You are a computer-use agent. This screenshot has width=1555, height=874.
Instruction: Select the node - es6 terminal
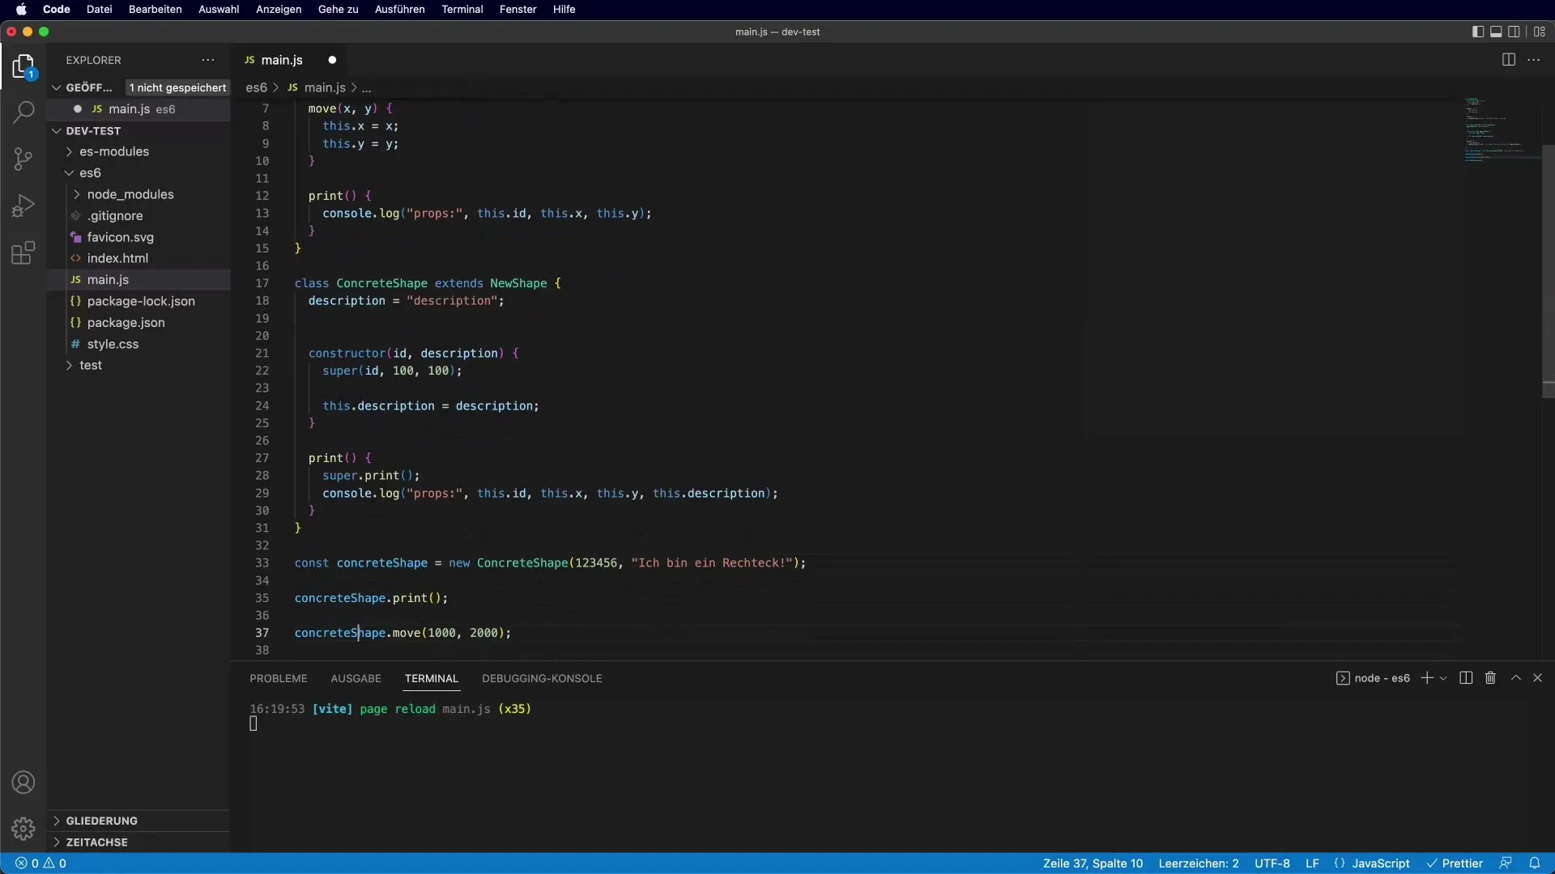pyautogui.click(x=1373, y=678)
